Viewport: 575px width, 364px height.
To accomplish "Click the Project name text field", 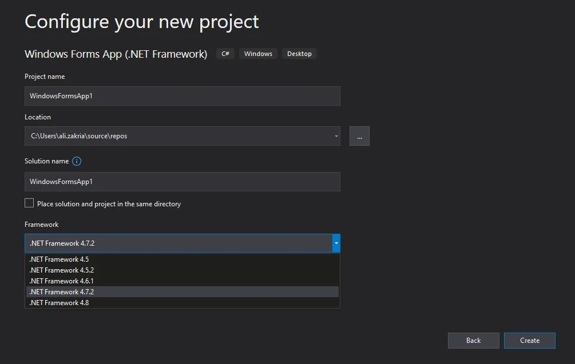I will [x=182, y=96].
